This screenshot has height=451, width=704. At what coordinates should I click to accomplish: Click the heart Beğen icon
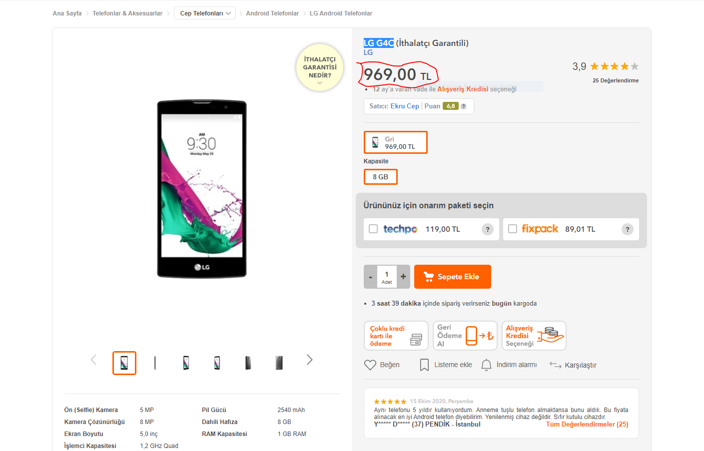coord(370,365)
